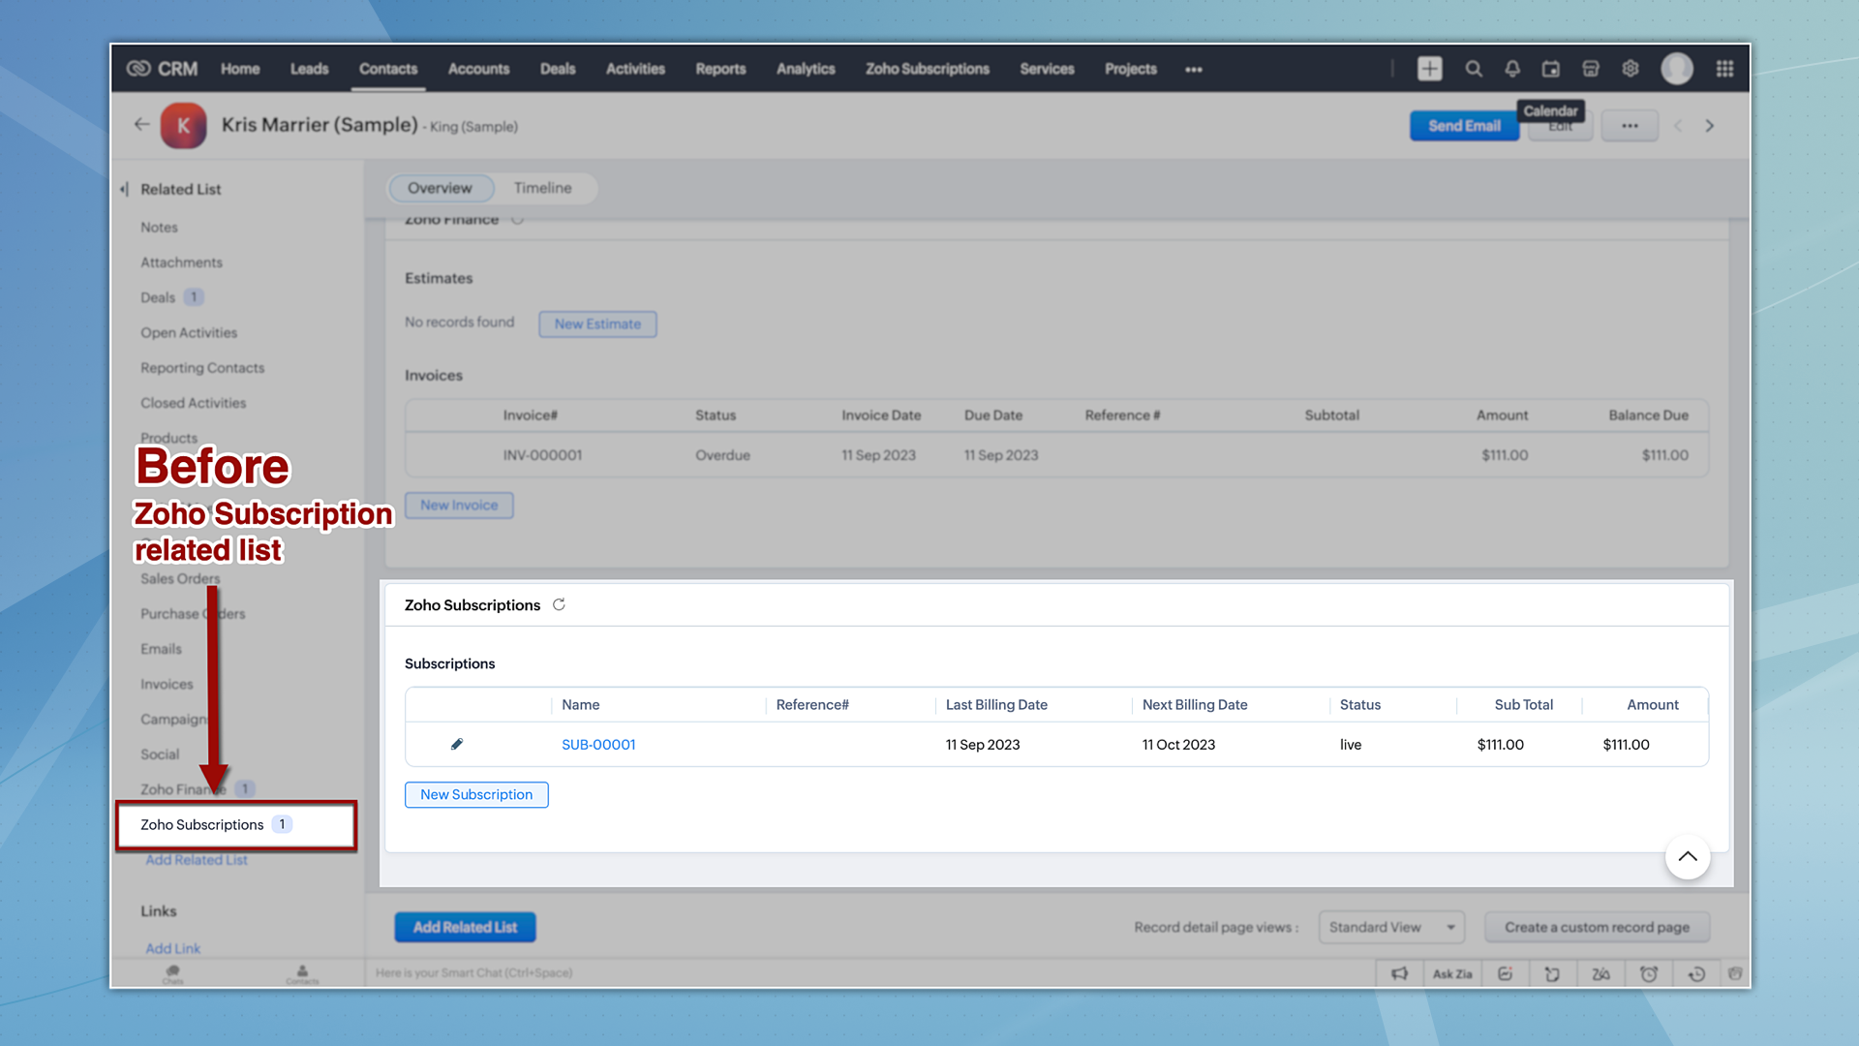Select Zoho Subscriptions in related list
This screenshot has height=1046, width=1859.
[x=202, y=825]
